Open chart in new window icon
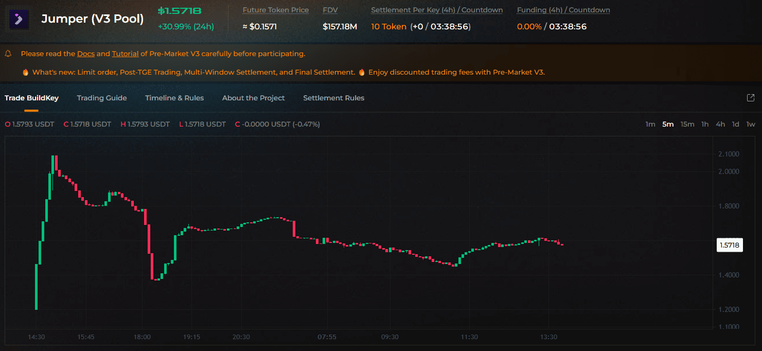 coord(751,98)
